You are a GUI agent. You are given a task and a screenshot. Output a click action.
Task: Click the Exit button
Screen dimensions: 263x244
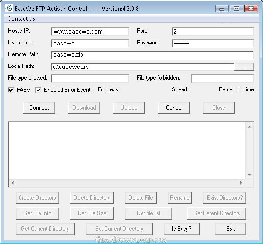[230, 229]
